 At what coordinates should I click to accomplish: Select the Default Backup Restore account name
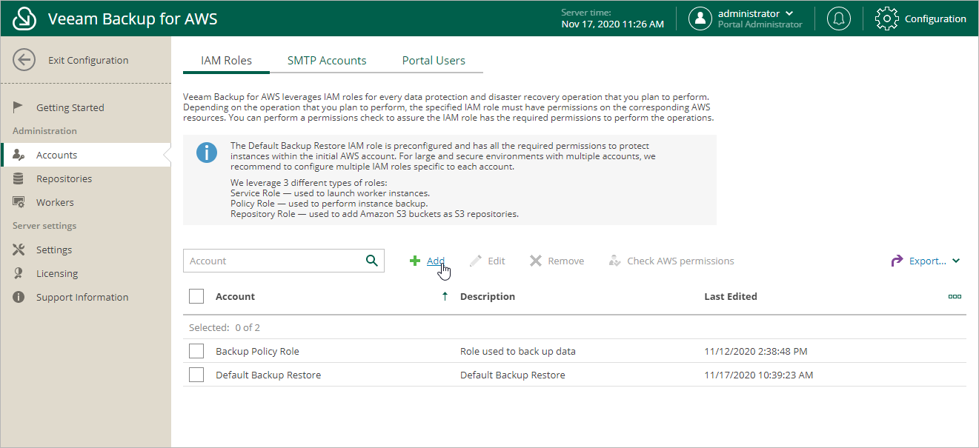[268, 375]
